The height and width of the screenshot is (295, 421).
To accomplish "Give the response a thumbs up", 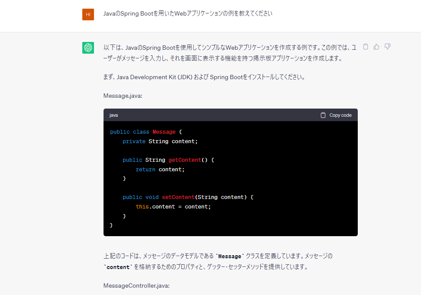I will (x=376, y=47).
